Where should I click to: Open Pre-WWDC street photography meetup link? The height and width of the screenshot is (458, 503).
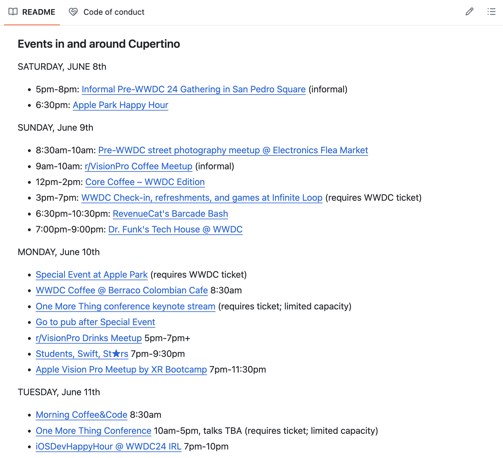(x=233, y=150)
